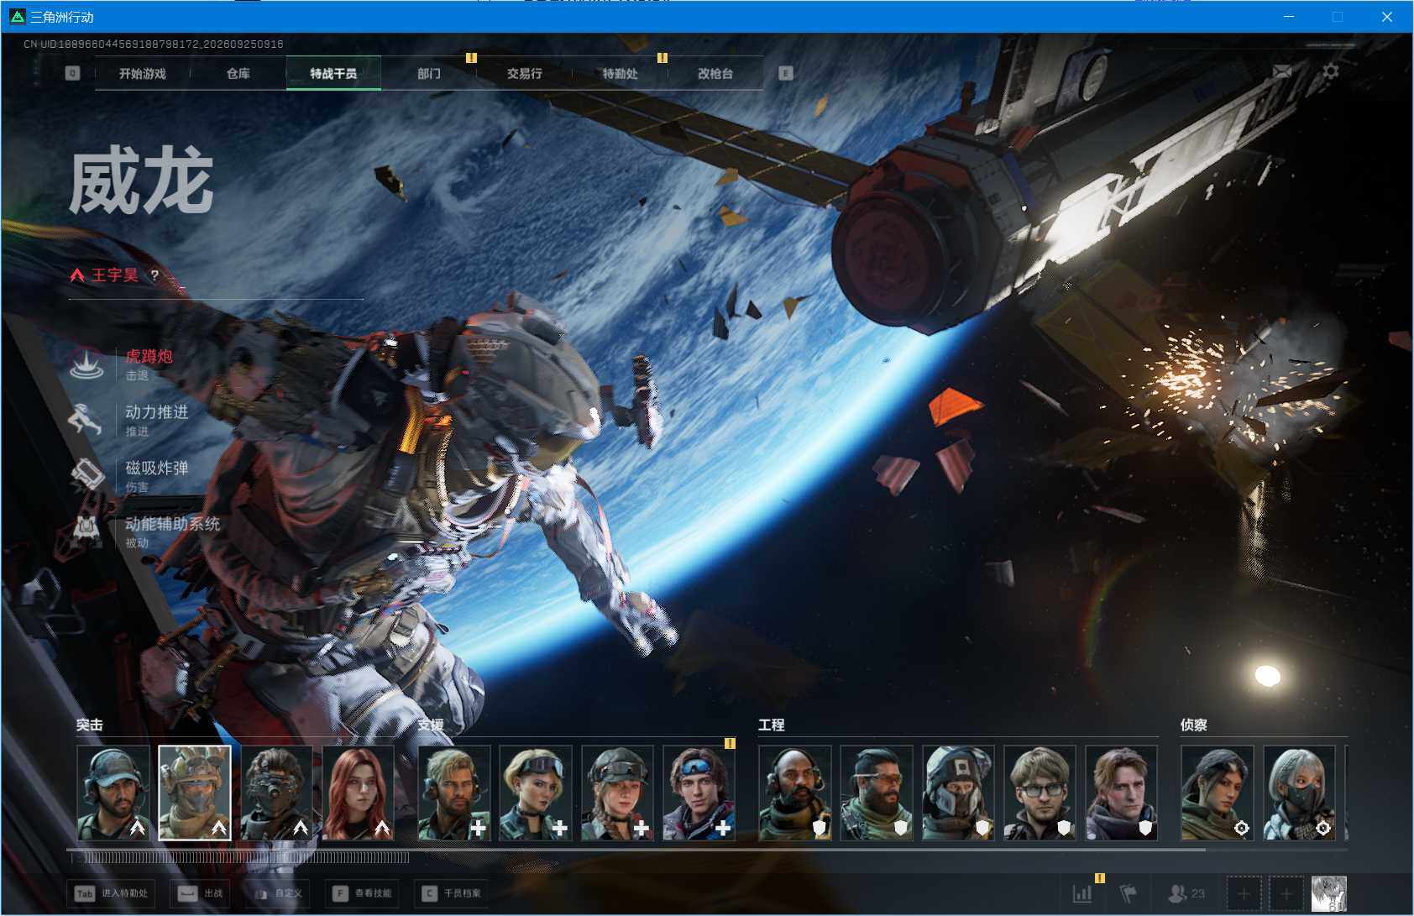Select the 虎蹲炮 skill icon
Viewport: 1414px width, 916px height.
86,364
